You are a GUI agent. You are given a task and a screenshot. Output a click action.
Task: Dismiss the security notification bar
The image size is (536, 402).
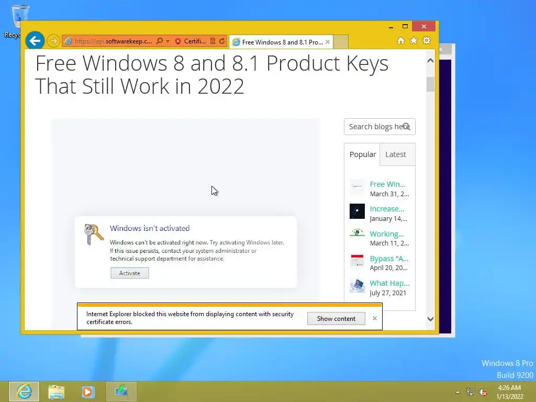375,318
